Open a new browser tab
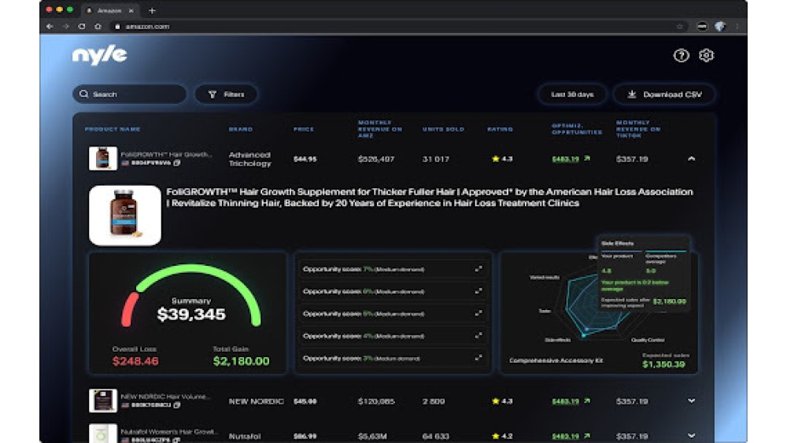This screenshot has height=443, width=787. 152,10
